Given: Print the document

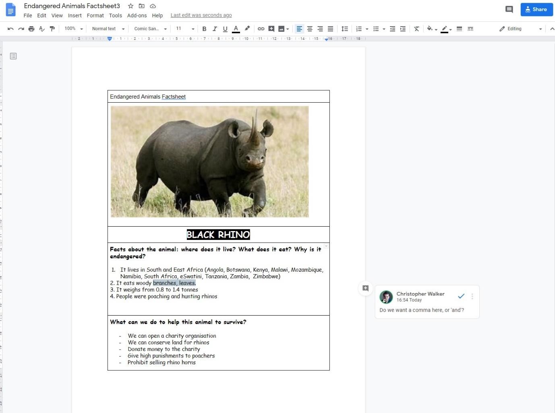Looking at the screenshot, I should (x=31, y=29).
